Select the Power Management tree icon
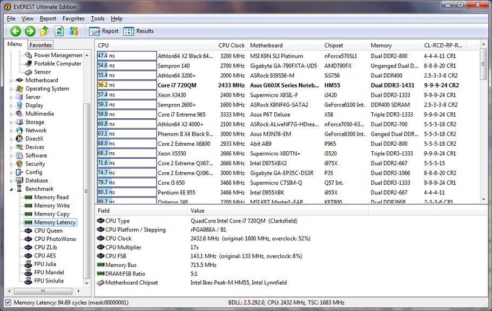This screenshot has width=492, height=311. [x=29, y=55]
